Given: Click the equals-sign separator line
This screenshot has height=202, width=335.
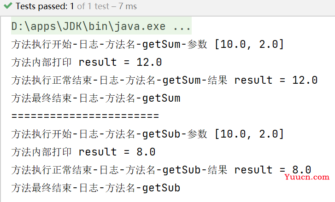Looking at the screenshot, I should tap(85, 115).
